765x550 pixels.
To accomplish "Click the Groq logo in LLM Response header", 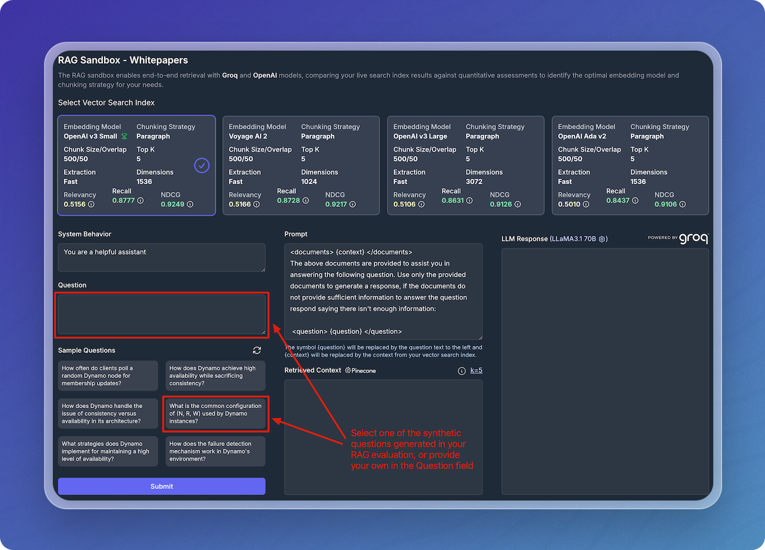I will (x=693, y=238).
